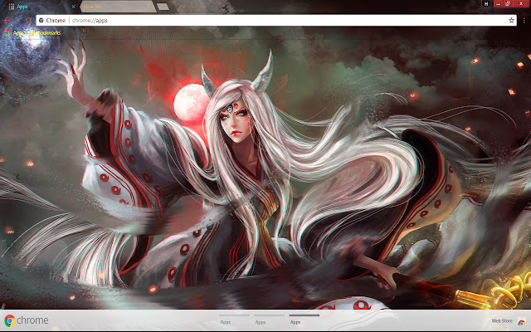Switch to the New Tab tab
The image size is (531, 332).
pyautogui.click(x=117, y=7)
